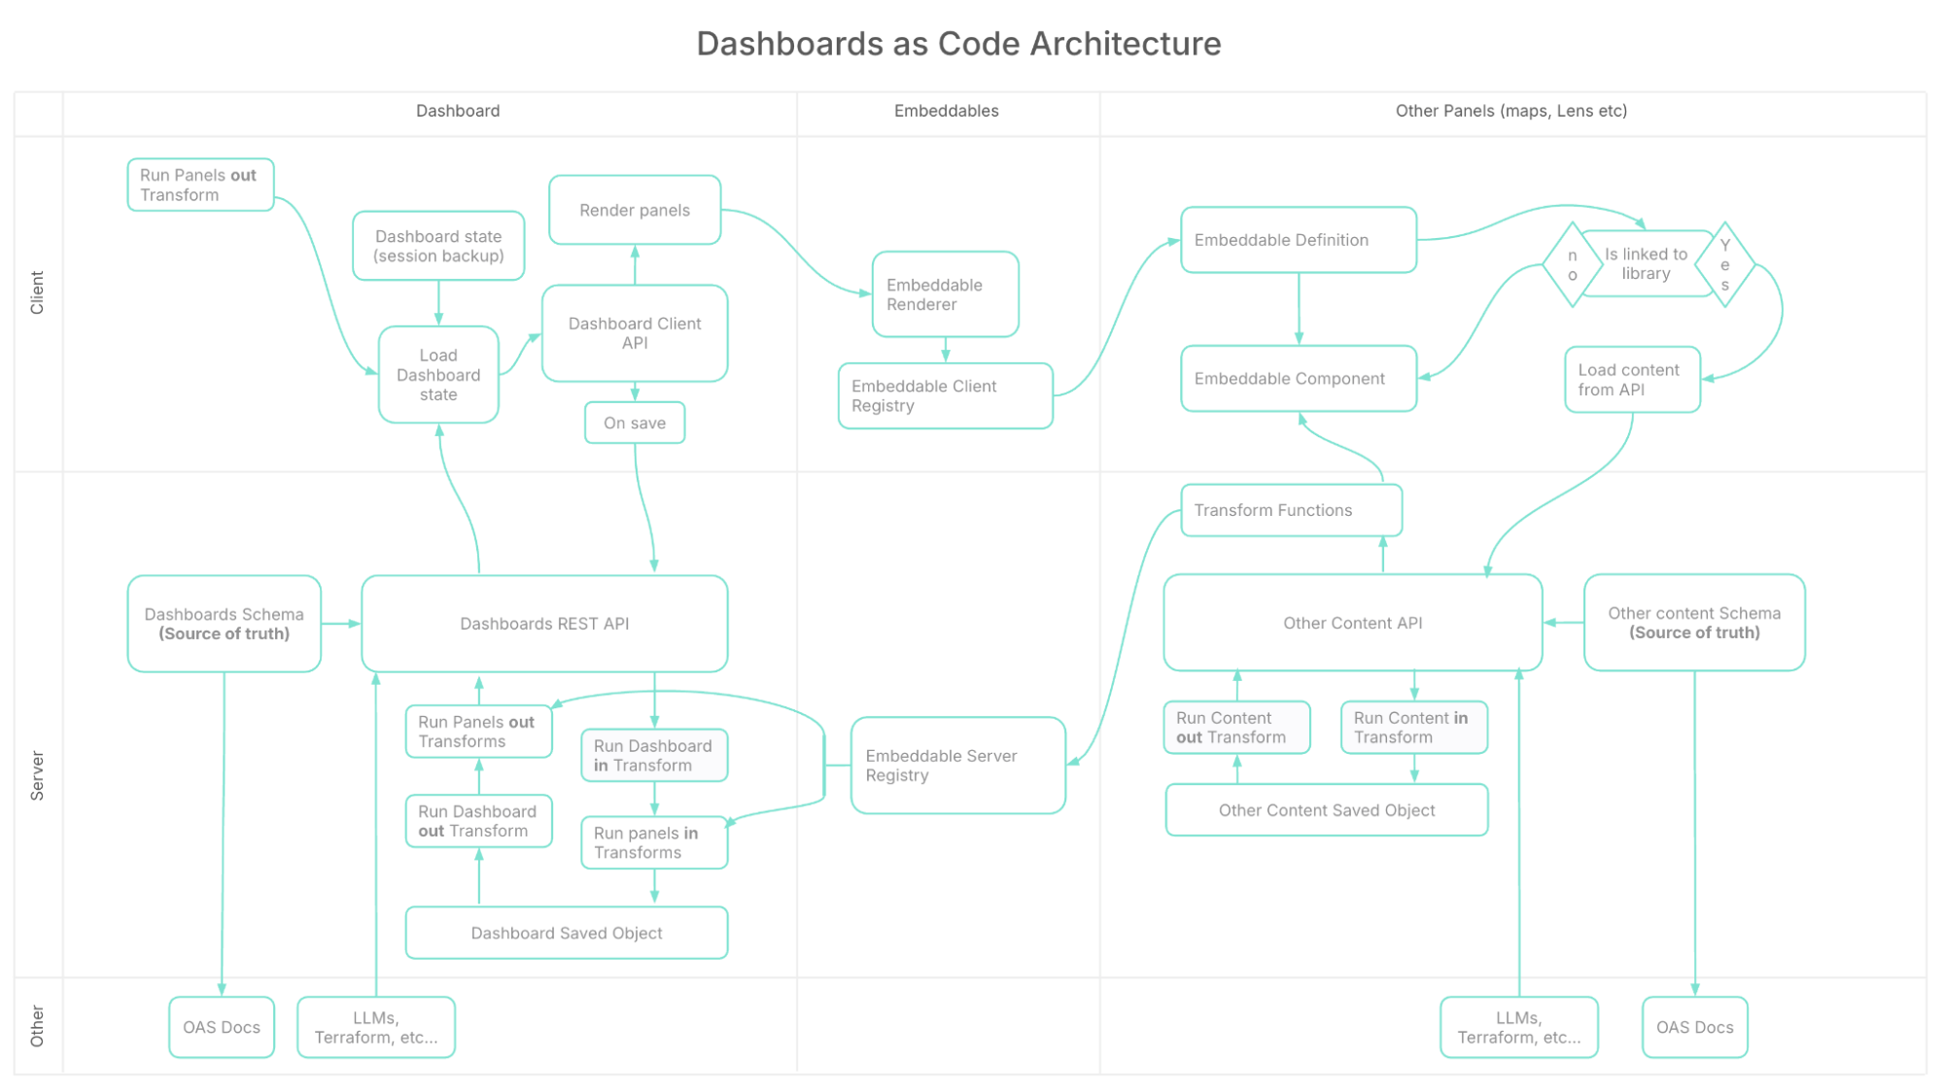Click the 'Run Content out Transform' node
The width and height of the screenshot is (1943, 1092).
tap(1236, 728)
